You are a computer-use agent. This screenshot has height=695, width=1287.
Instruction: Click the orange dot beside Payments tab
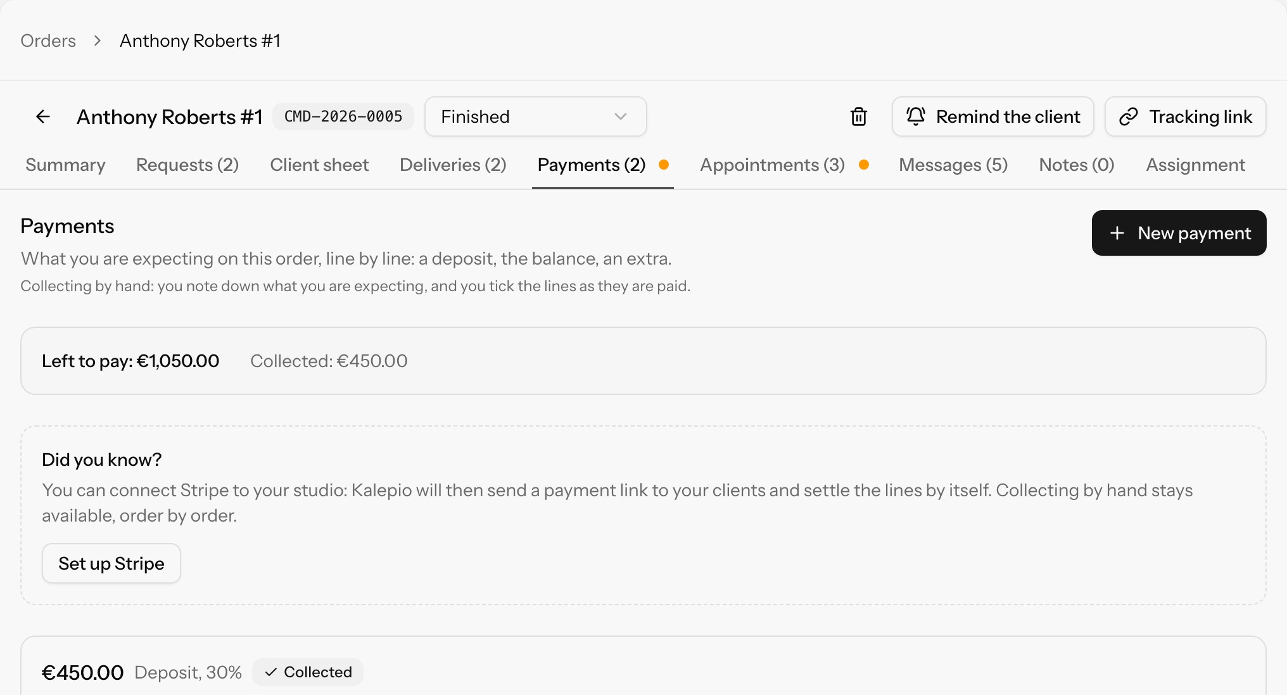664,165
